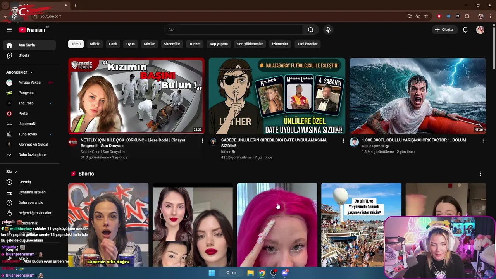The image size is (496, 279).
Task: Click the browser back arrow
Action: [5, 16]
